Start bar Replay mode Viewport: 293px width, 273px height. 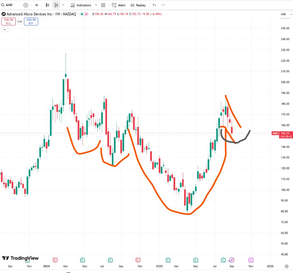coord(138,5)
